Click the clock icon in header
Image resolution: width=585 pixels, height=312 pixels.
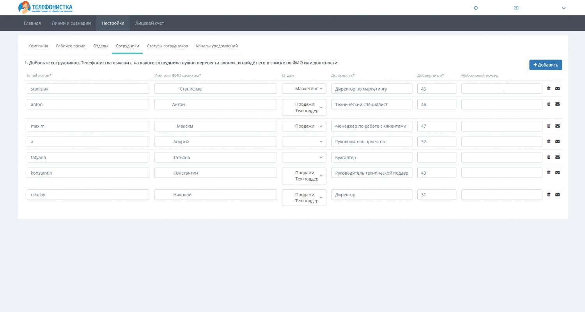476,8
